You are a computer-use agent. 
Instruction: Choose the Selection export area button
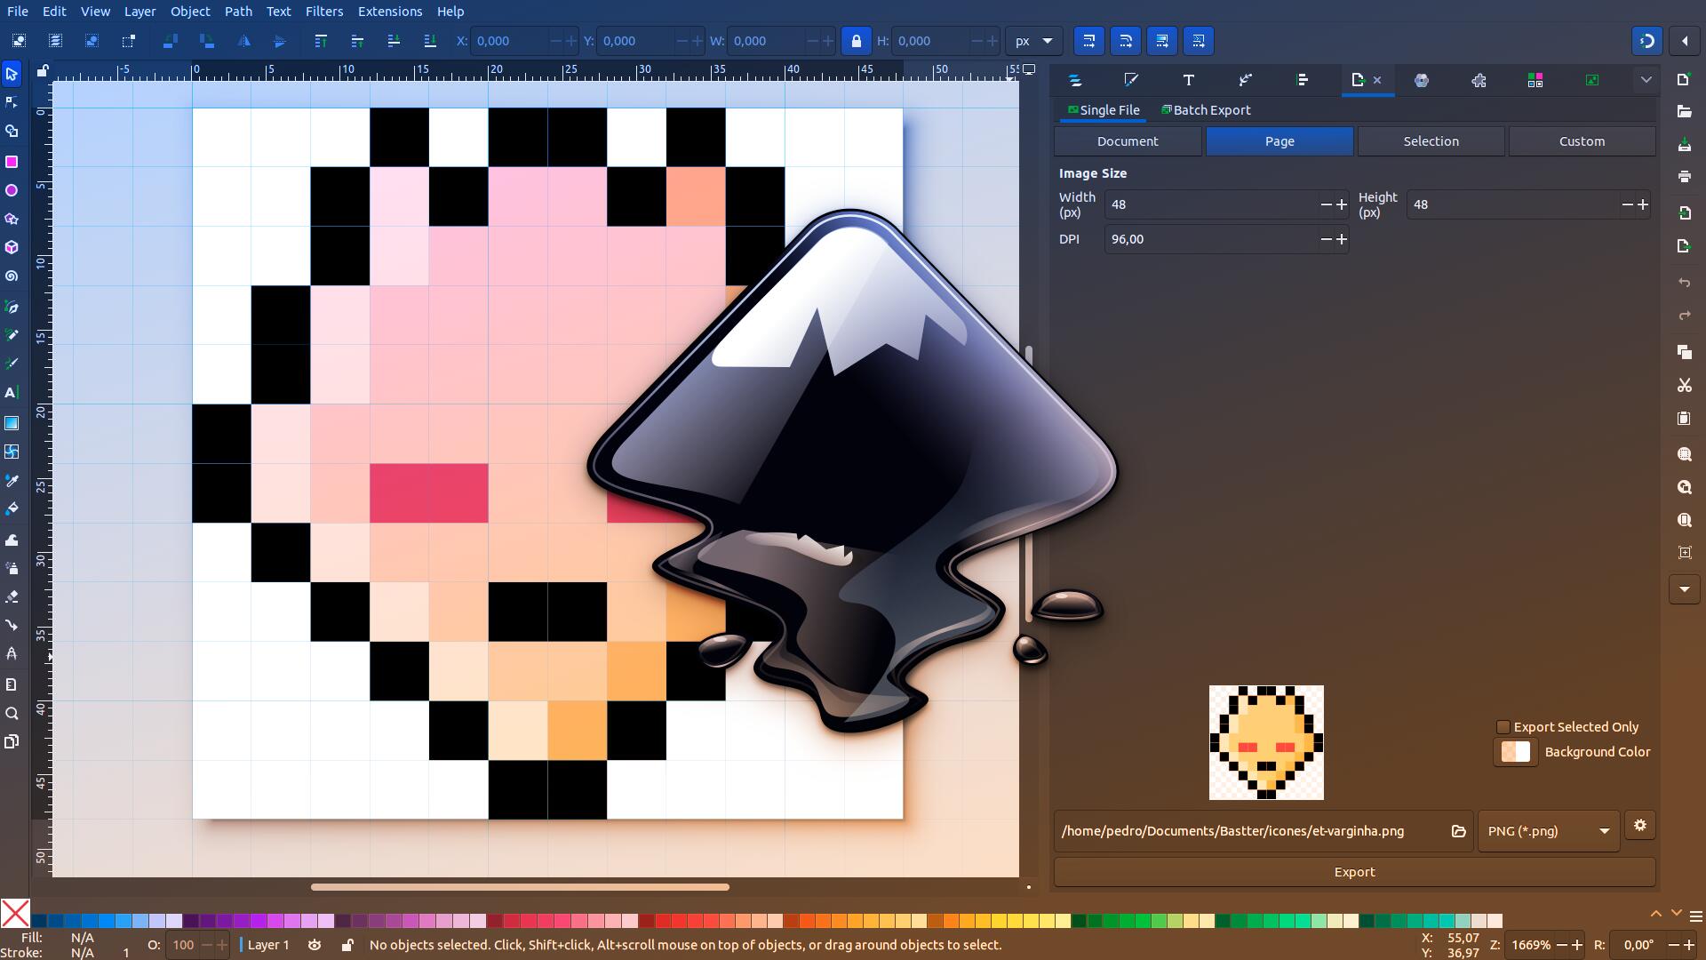coord(1431,141)
